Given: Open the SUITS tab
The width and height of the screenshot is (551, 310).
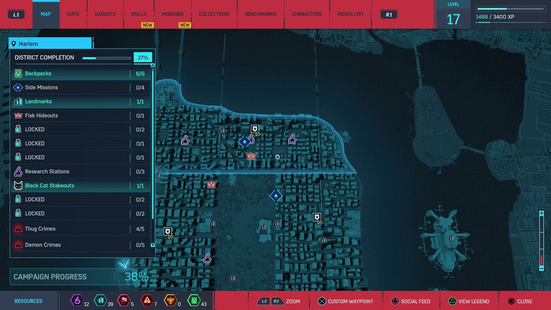Looking at the screenshot, I should pos(73,14).
